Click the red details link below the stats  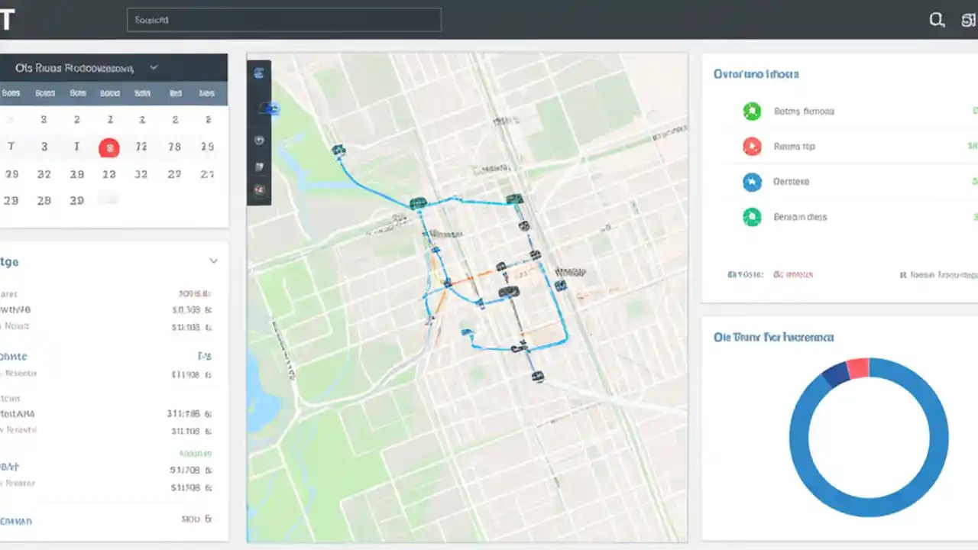click(792, 273)
